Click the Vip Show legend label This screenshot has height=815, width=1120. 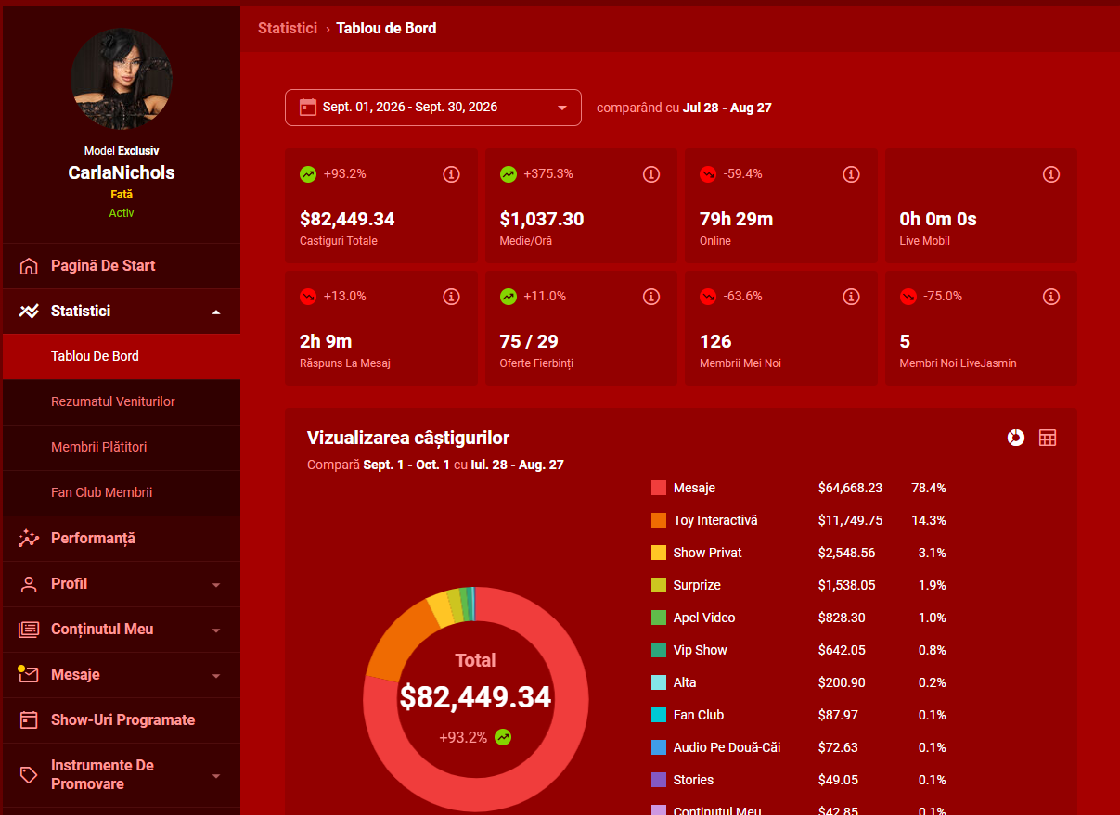pos(701,650)
